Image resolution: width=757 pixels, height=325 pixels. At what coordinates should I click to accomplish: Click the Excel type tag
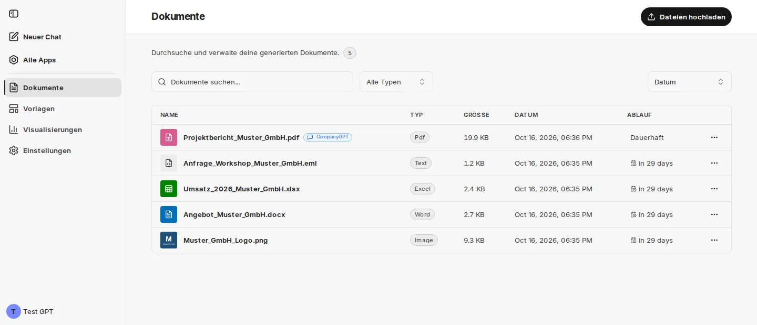tap(423, 189)
